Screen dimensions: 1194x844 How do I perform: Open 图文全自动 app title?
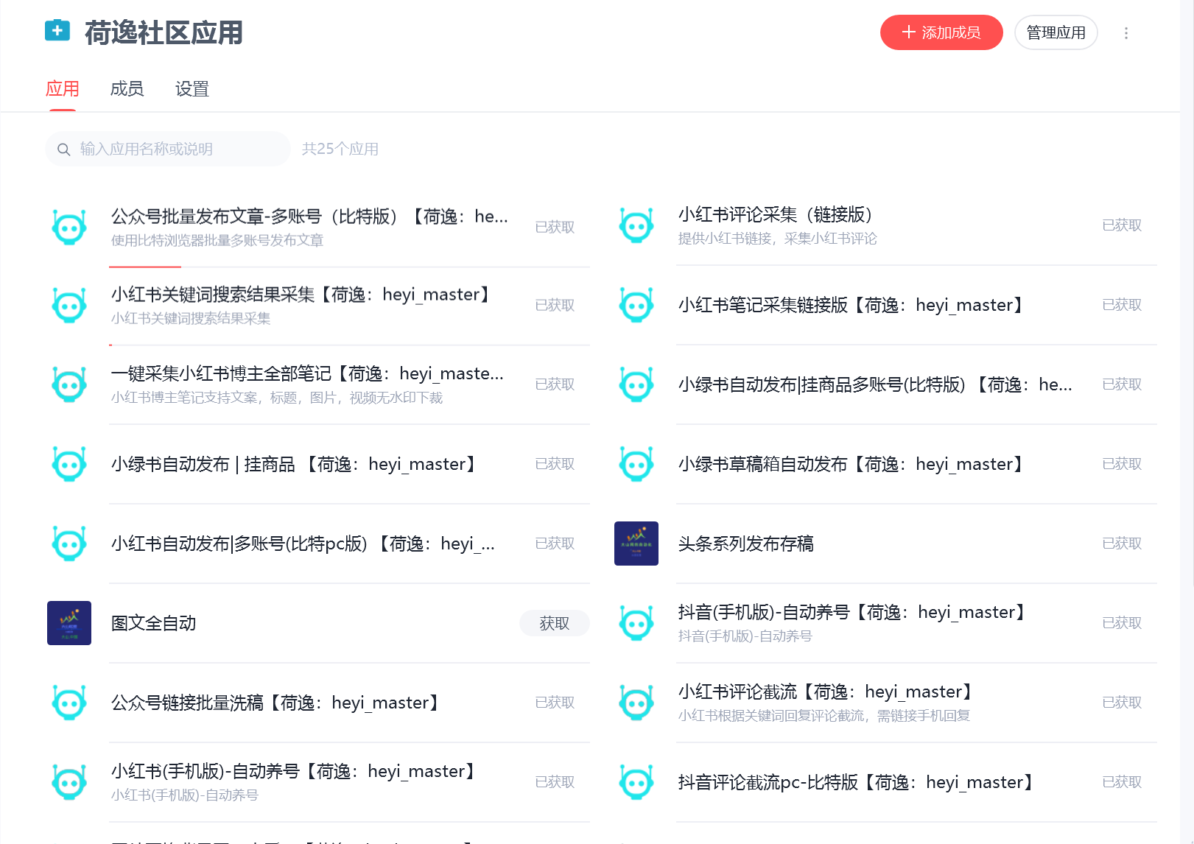tap(154, 623)
